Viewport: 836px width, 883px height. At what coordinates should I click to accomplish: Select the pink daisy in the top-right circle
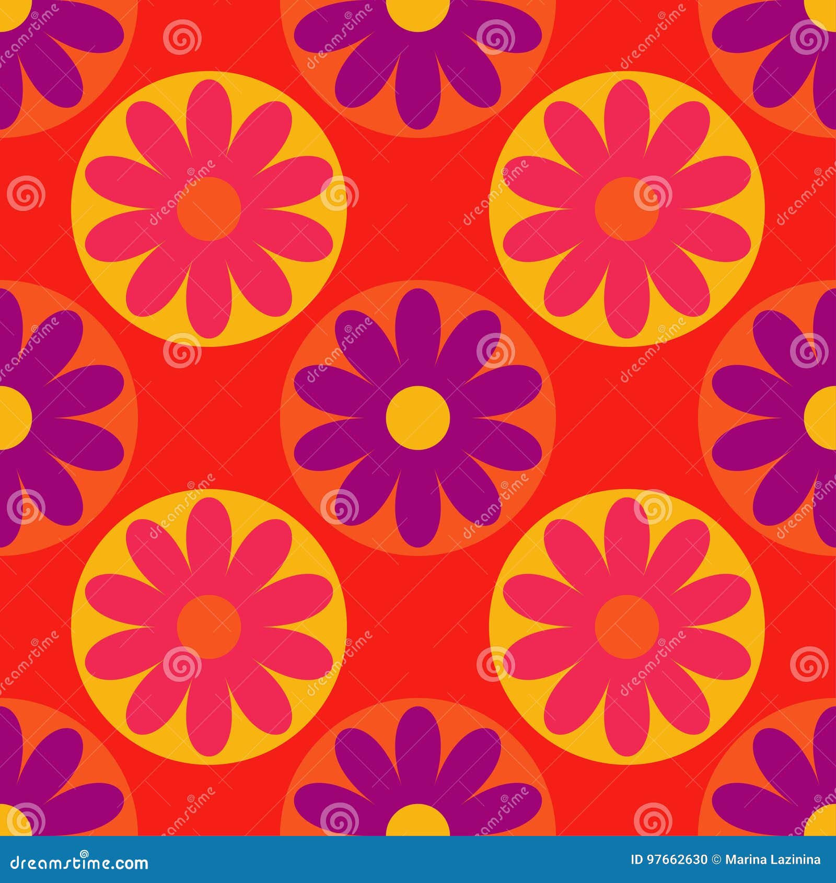coord(627,209)
